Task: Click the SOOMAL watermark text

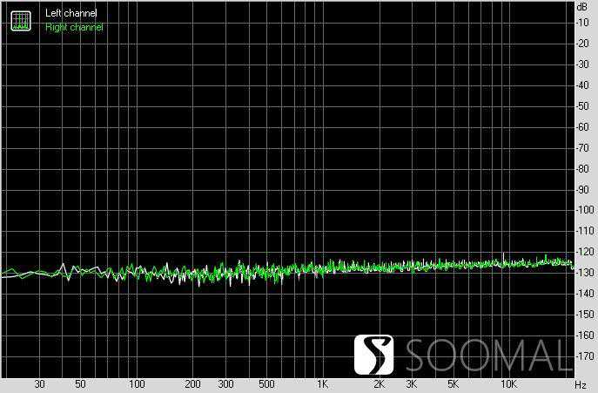Action: 492,356
